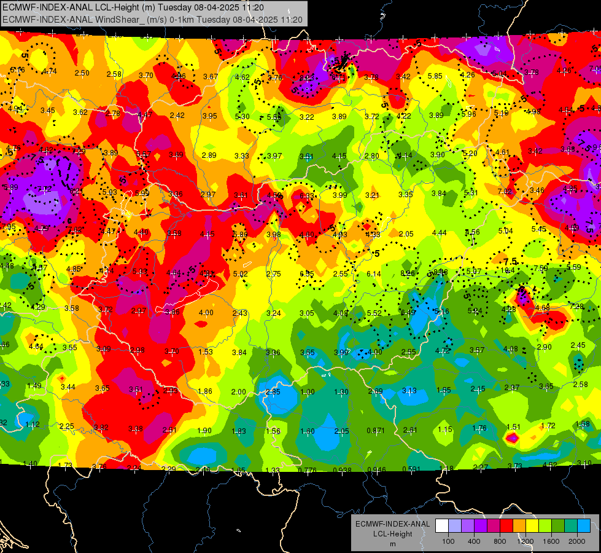Click the grid value 2.00
Viewport: 601px width, 553px height.
coord(238,391)
